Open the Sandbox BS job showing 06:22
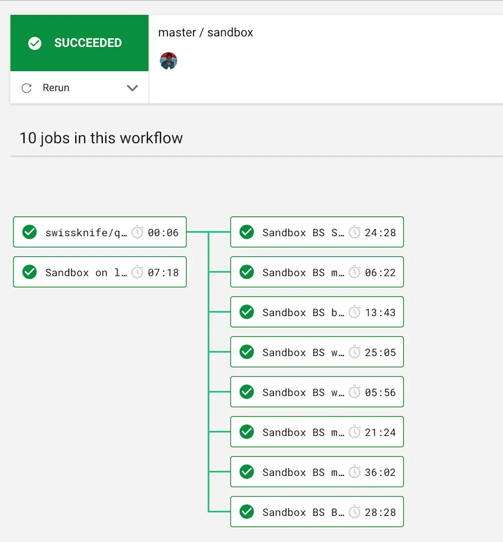The height and width of the screenshot is (542, 503). 316,272
